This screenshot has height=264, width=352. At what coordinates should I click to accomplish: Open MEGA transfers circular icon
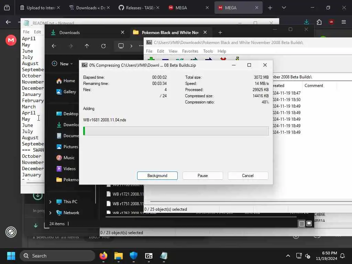click(x=11, y=232)
